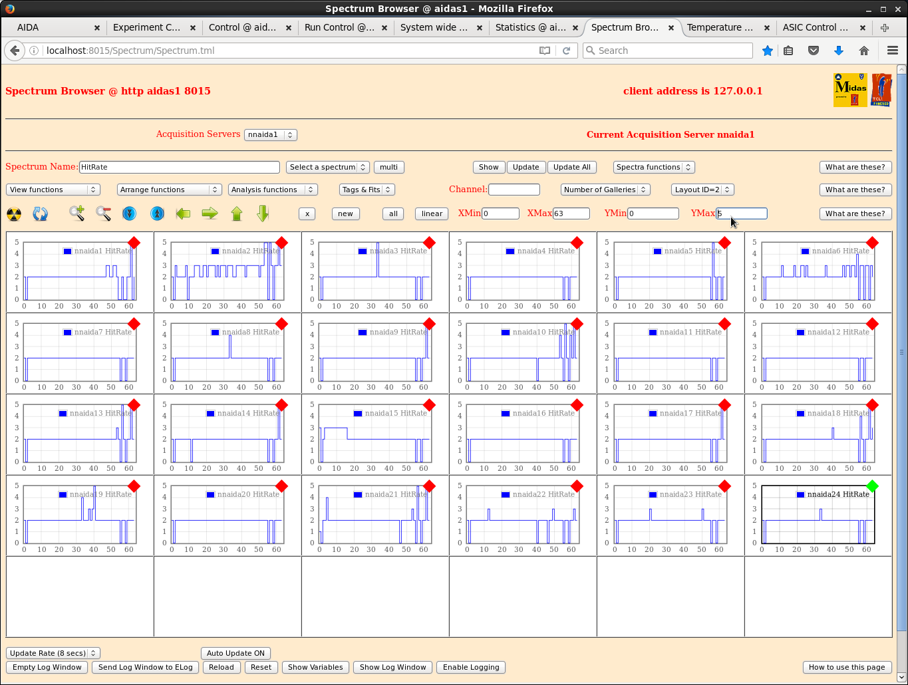Viewport: 908px width, 685px height.
Task: Click the green right arrow icon
Action: point(210,213)
